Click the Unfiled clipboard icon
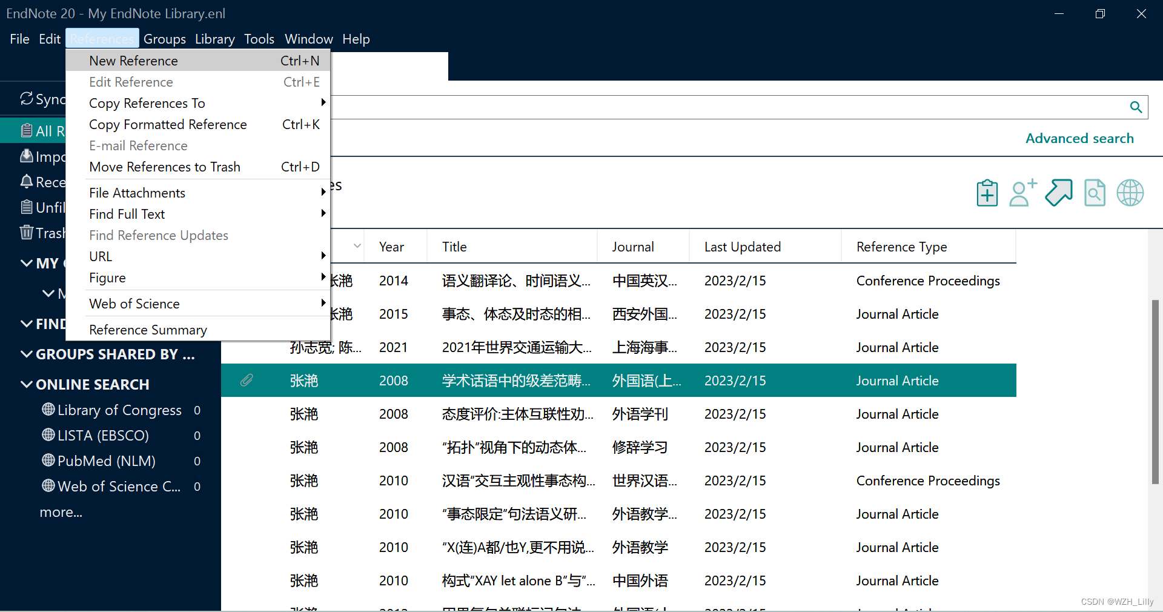The height and width of the screenshot is (612, 1163). pyautogui.click(x=27, y=207)
